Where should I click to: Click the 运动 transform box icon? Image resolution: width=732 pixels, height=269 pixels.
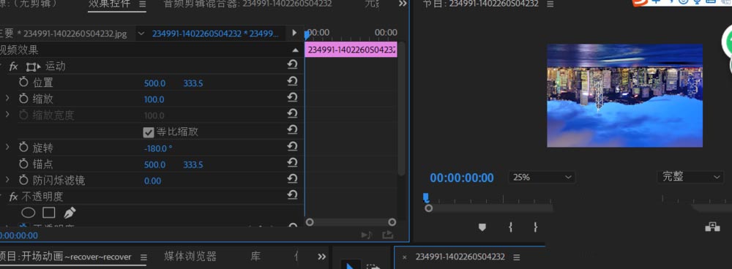click(33, 67)
